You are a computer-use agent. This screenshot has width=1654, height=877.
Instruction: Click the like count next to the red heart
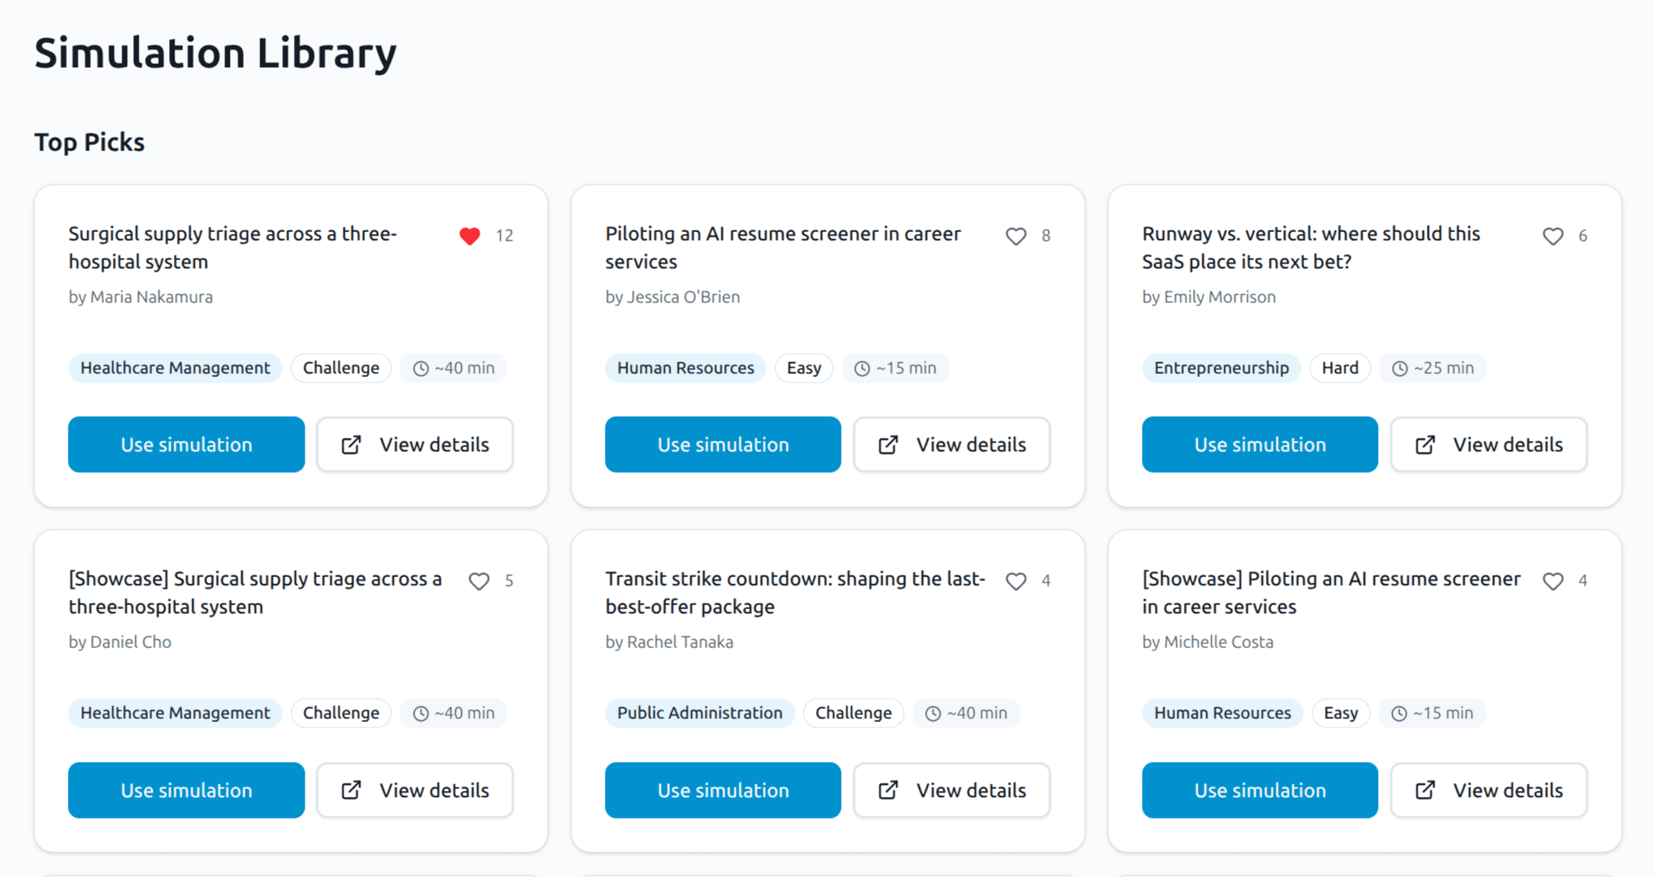(x=505, y=235)
